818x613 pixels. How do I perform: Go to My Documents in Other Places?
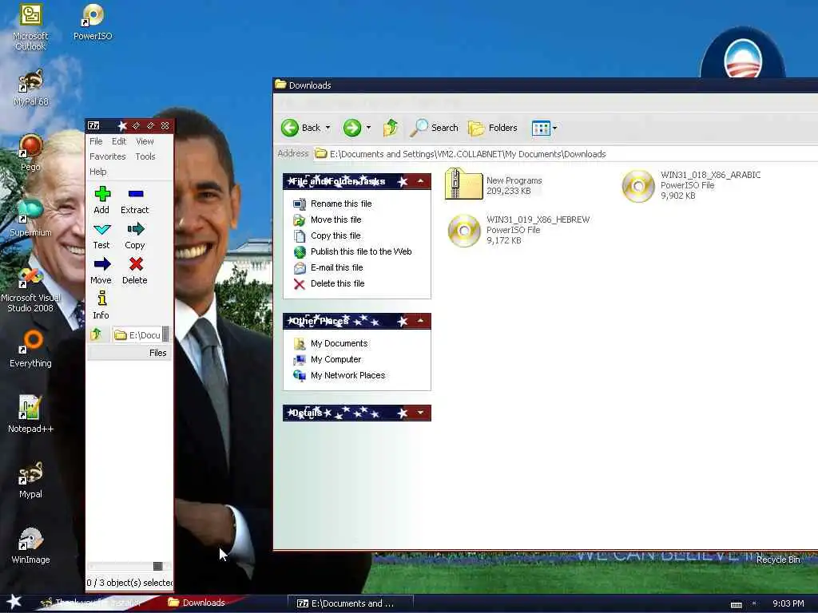(x=339, y=343)
